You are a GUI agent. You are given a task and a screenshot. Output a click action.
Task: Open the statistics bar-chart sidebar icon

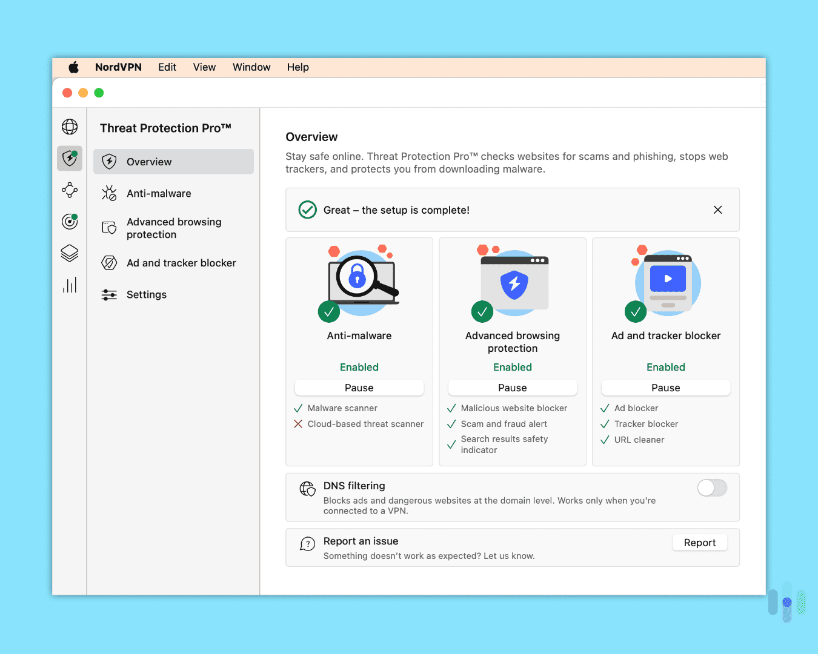(69, 285)
